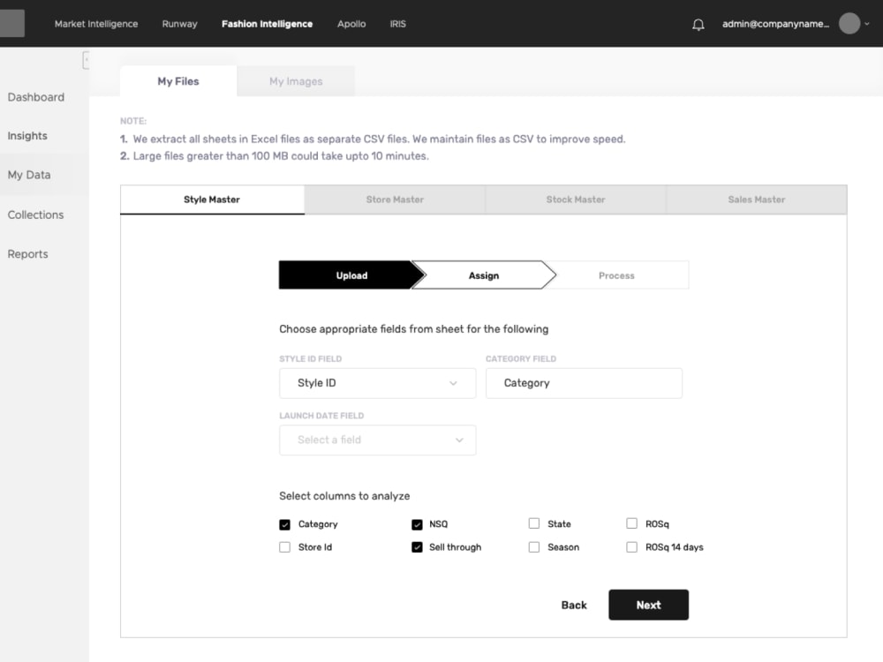Uncheck the Sell through option
Image resolution: width=883 pixels, height=662 pixels.
pos(416,546)
